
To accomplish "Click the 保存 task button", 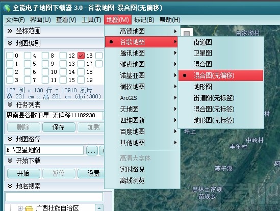I will (59, 127).
